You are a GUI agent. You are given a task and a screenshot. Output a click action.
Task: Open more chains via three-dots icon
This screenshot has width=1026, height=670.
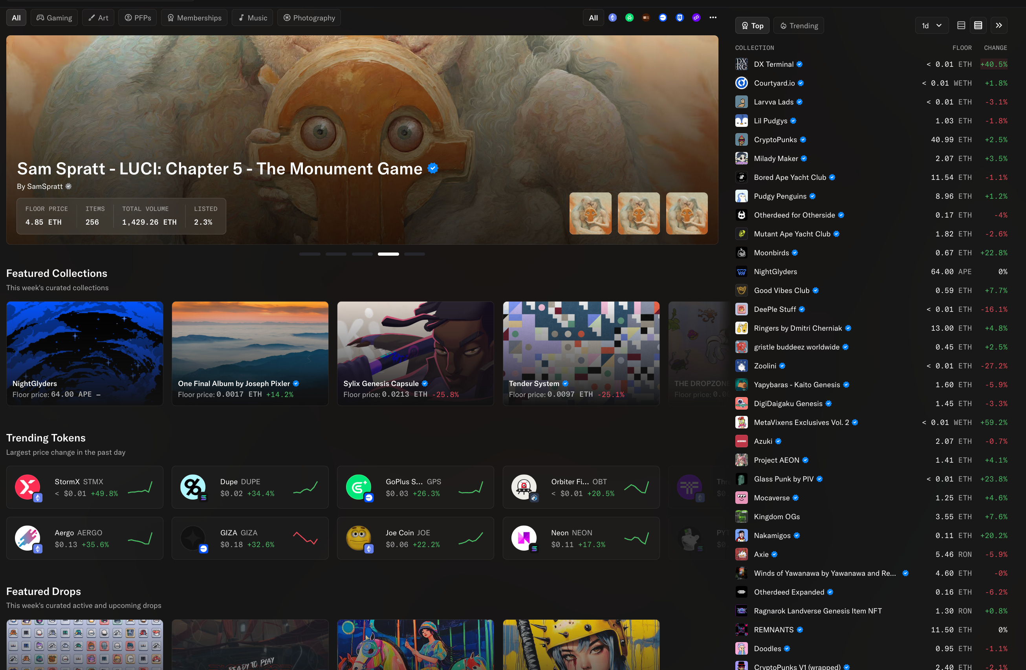713,18
